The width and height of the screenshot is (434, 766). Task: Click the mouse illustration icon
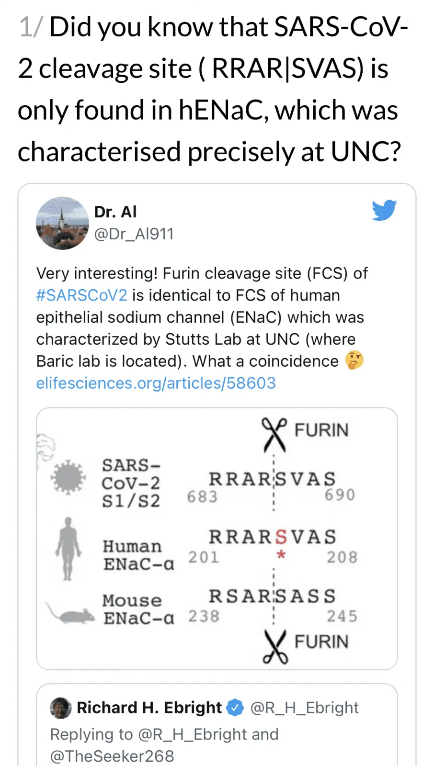click(71, 613)
